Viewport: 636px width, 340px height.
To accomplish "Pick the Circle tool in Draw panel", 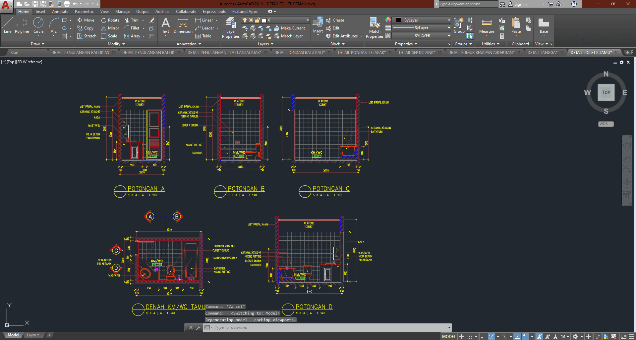I will point(38,25).
